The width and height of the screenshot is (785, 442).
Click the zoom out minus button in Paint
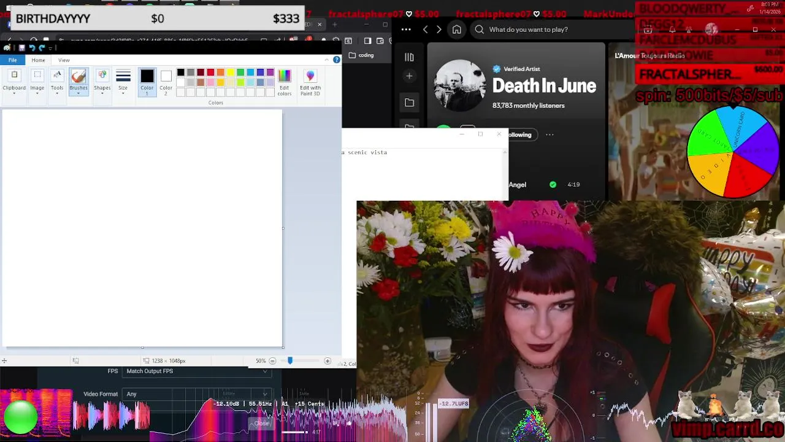(272, 361)
